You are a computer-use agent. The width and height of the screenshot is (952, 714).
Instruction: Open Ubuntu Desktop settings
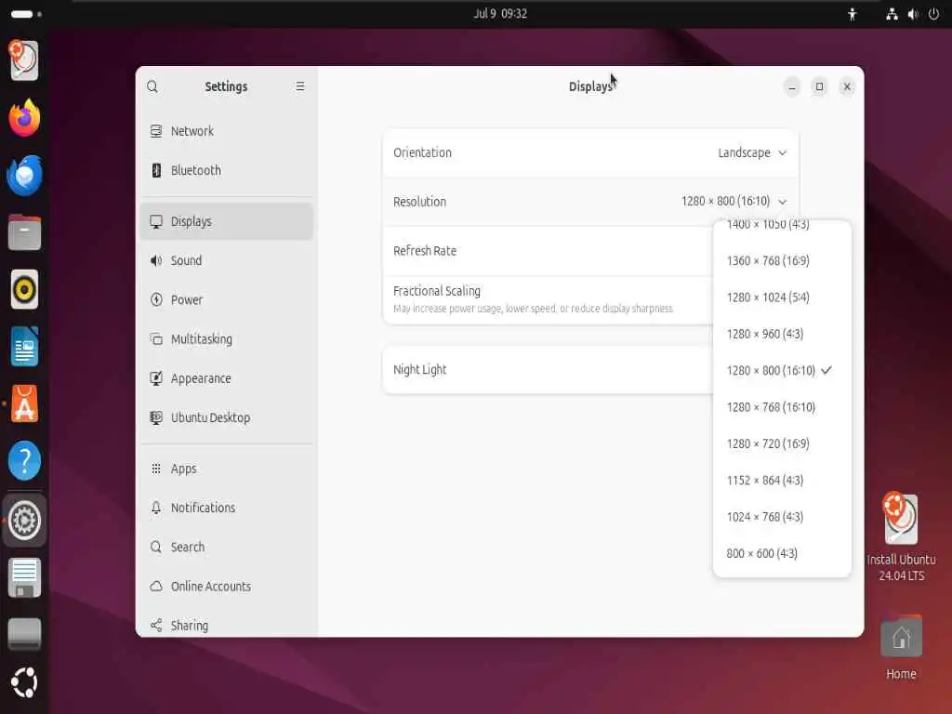[226, 417]
